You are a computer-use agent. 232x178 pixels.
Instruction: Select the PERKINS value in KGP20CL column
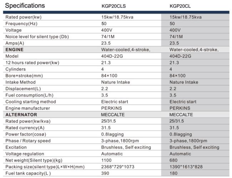pos(180,108)
